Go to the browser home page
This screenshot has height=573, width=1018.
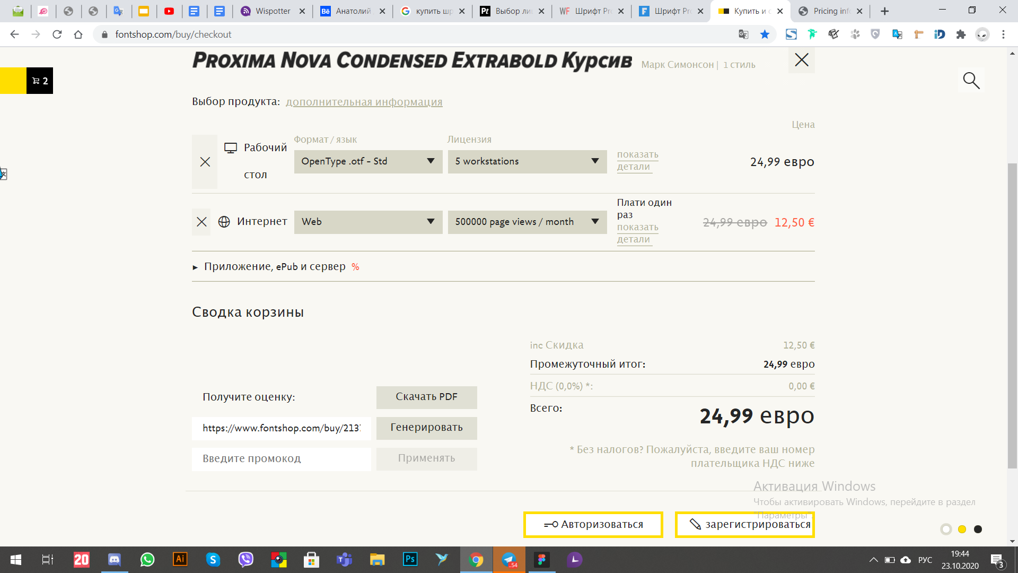78,34
